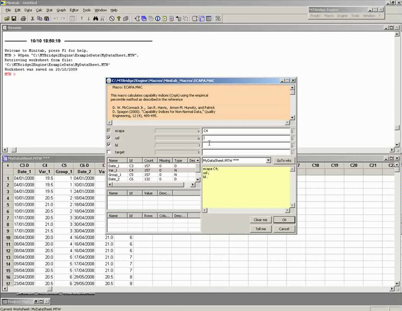Click the Session window vertical scrollbar down arrow

pos(397,145)
